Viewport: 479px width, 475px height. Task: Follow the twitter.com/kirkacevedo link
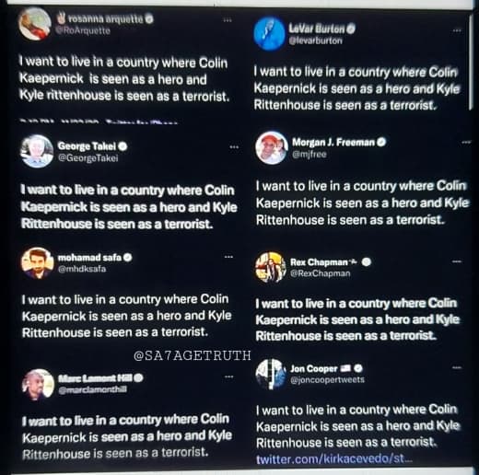click(x=334, y=458)
